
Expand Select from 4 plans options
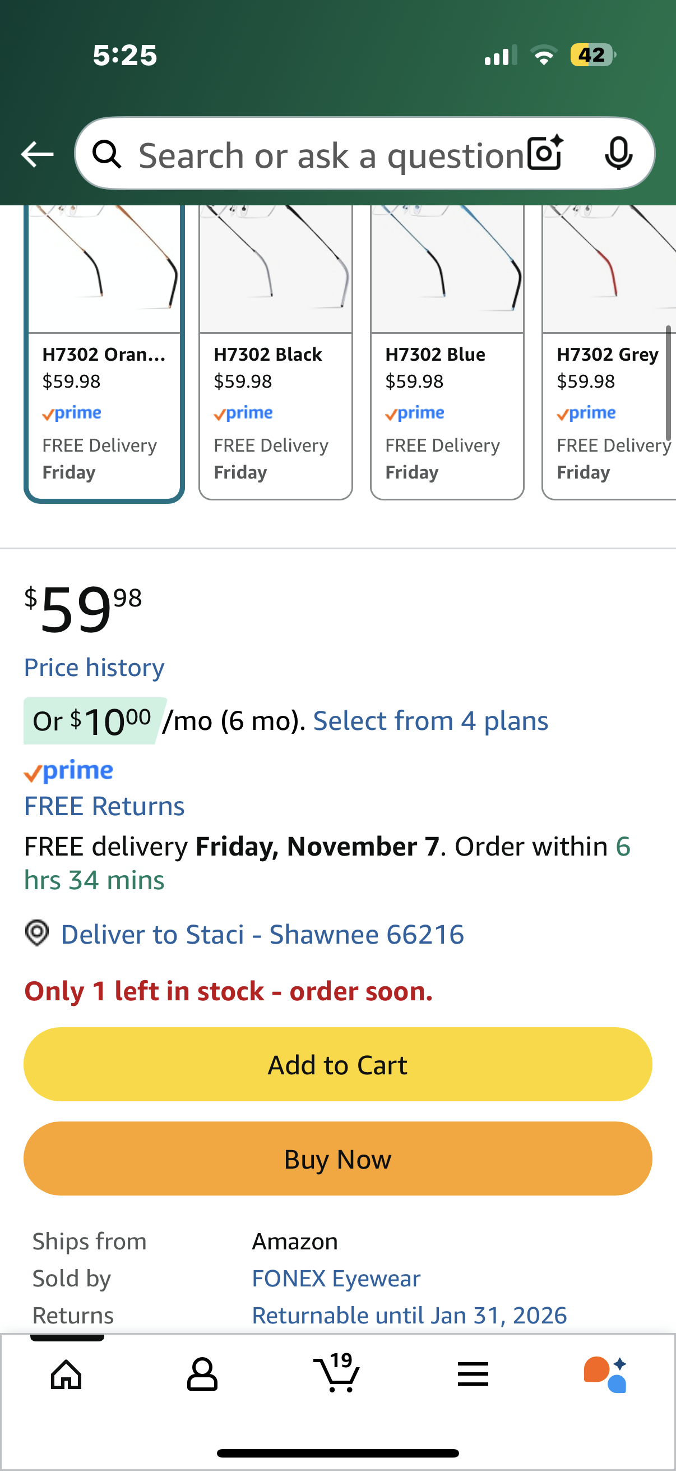click(x=430, y=721)
